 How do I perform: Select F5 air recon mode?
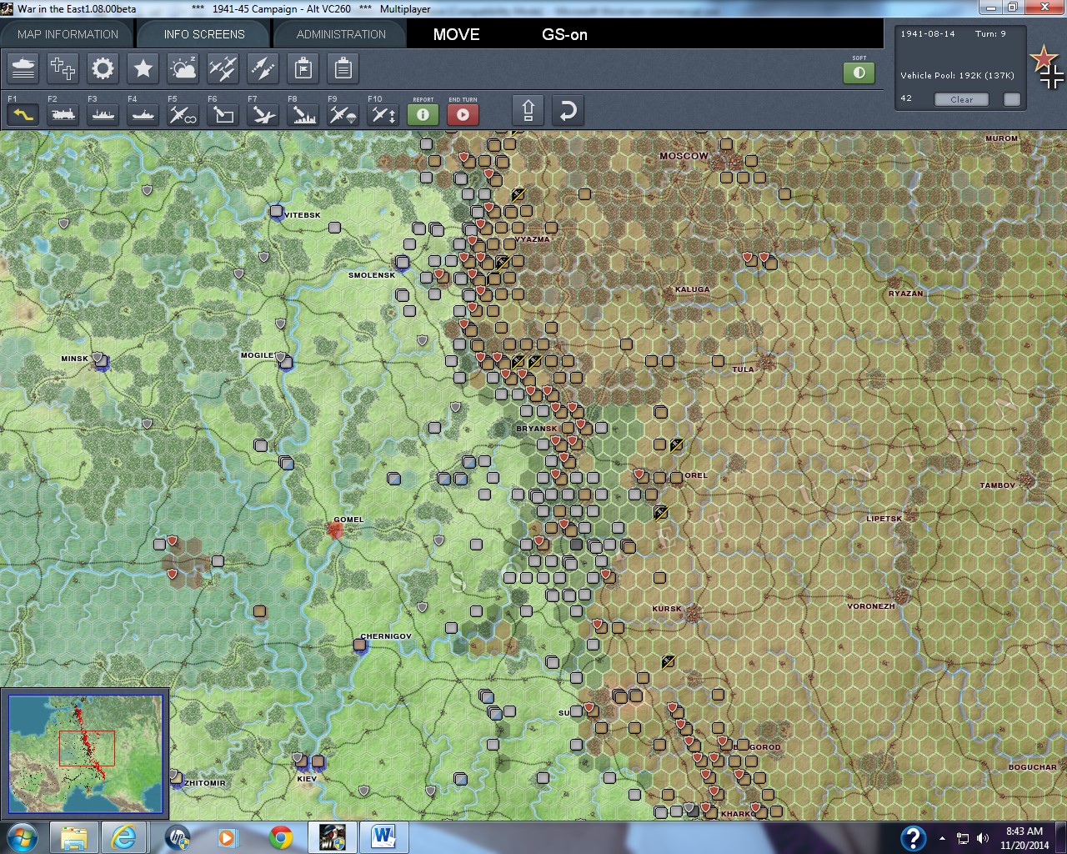click(x=183, y=114)
